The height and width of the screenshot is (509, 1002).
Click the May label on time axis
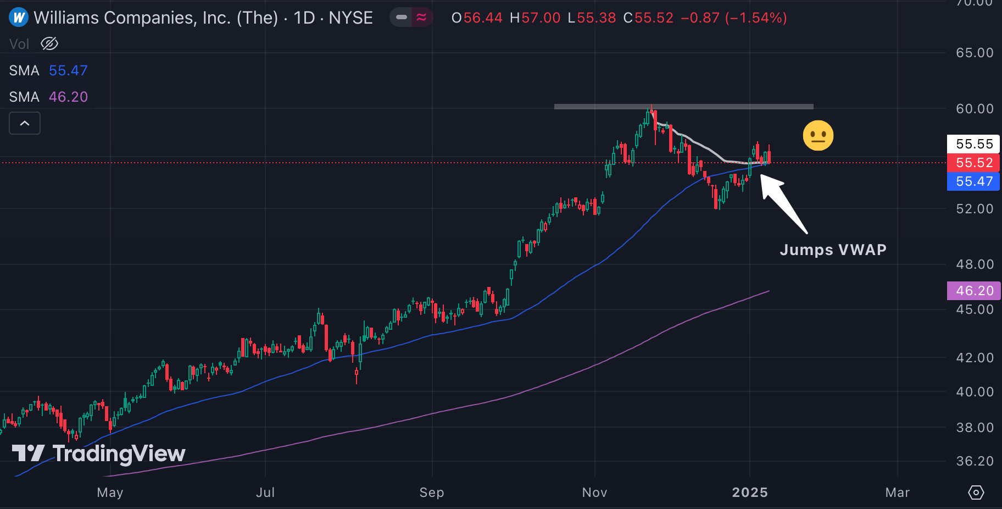pyautogui.click(x=110, y=493)
